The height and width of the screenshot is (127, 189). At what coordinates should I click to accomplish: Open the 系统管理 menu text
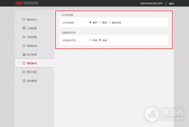[x=32, y=81]
